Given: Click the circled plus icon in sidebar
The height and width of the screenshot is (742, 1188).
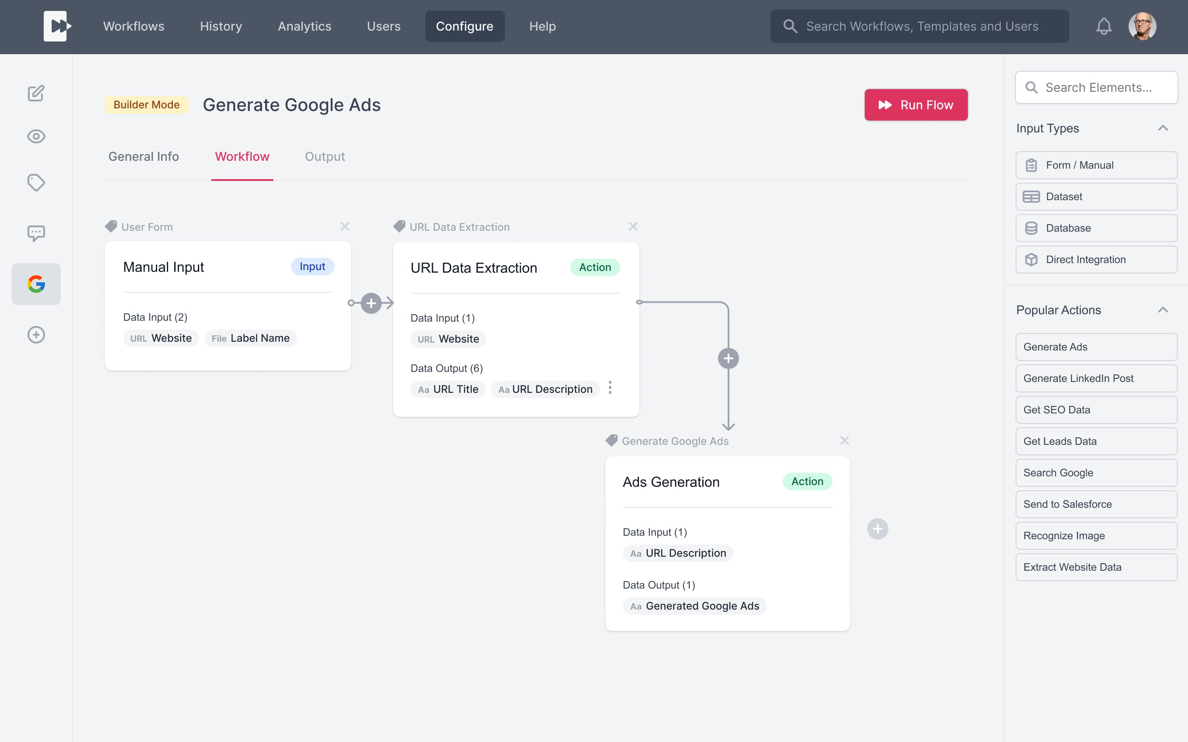Looking at the screenshot, I should (x=36, y=335).
